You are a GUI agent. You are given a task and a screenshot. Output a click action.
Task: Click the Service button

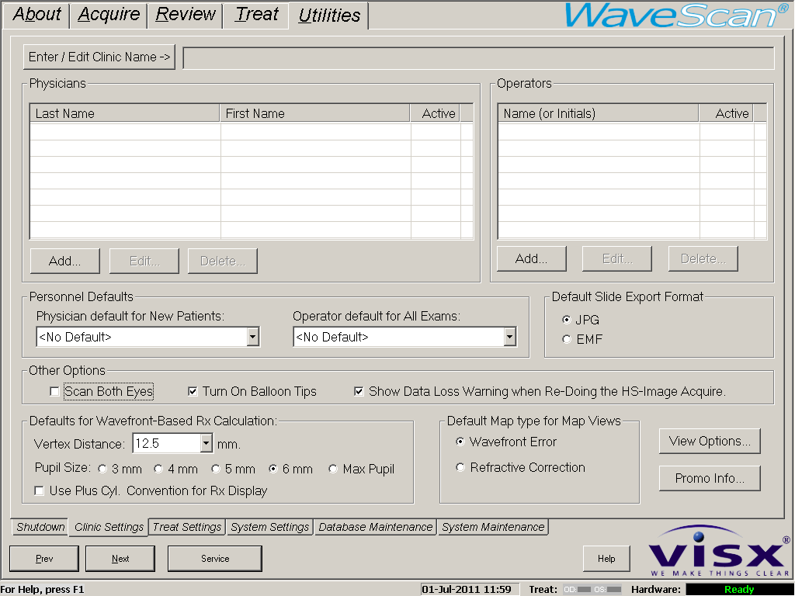215,559
